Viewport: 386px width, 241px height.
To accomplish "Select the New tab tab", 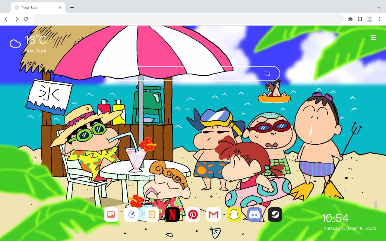I will (x=38, y=8).
